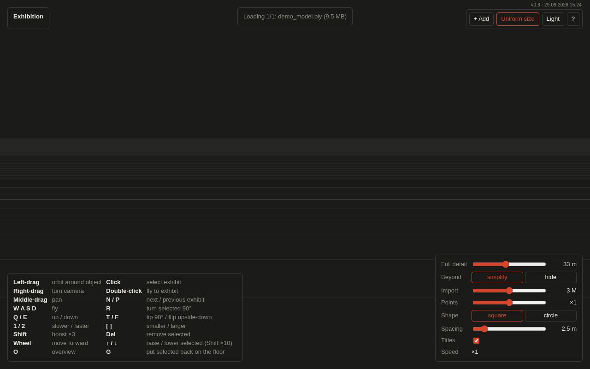Click the 'boost ×3' help text
This screenshot has height=369, width=590.
[x=64, y=334]
